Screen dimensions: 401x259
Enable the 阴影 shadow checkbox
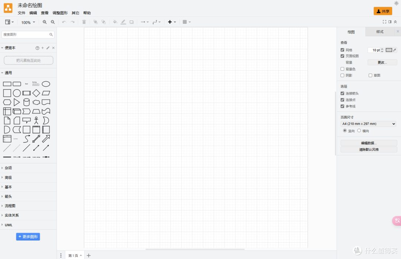(x=342, y=75)
